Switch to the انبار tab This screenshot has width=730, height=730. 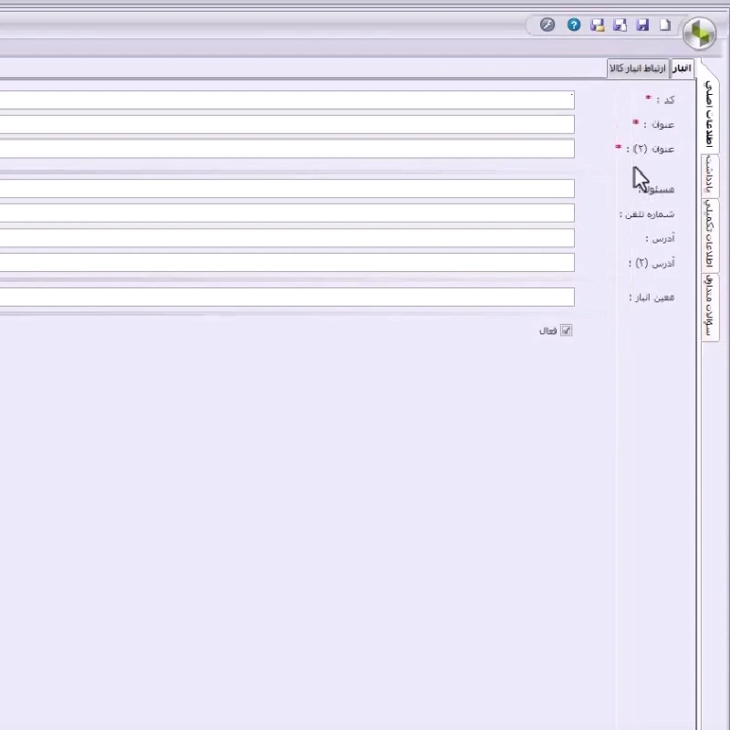682,68
